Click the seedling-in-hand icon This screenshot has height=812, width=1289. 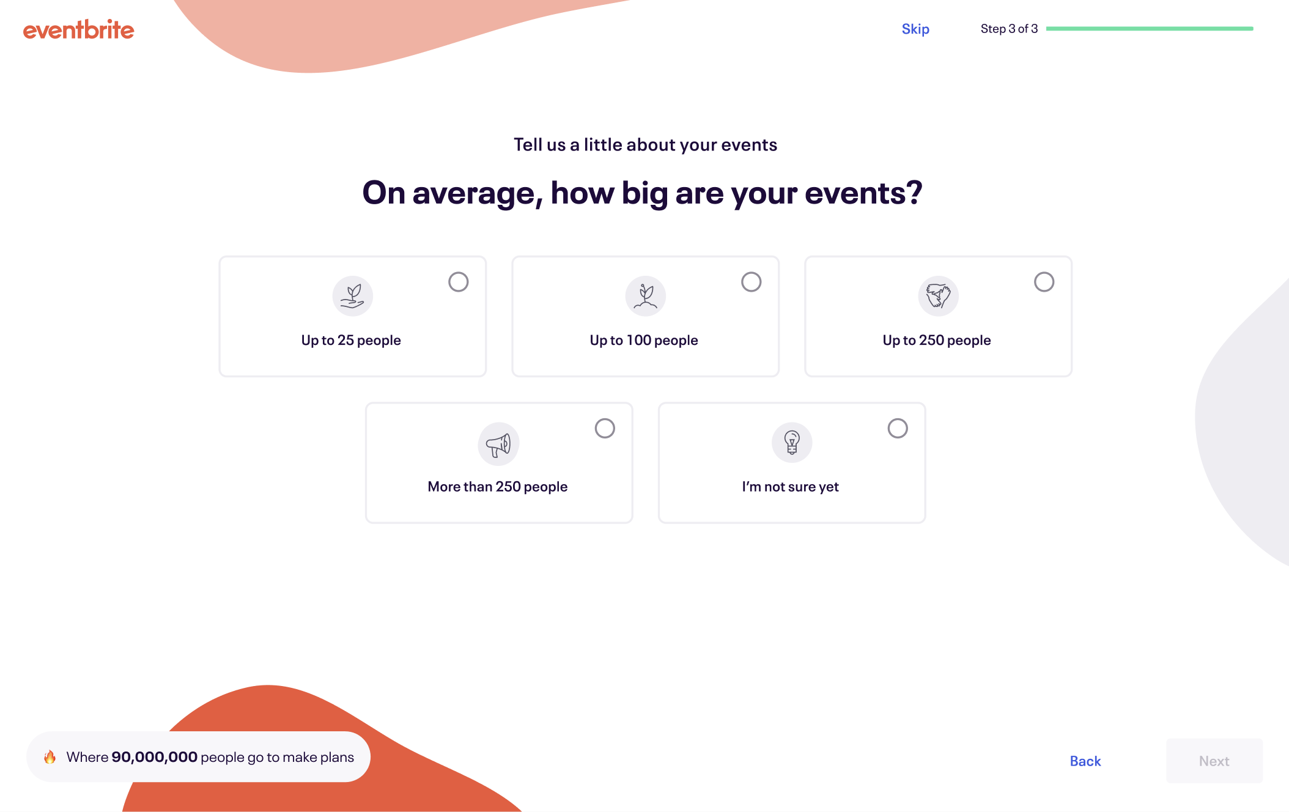(x=352, y=297)
